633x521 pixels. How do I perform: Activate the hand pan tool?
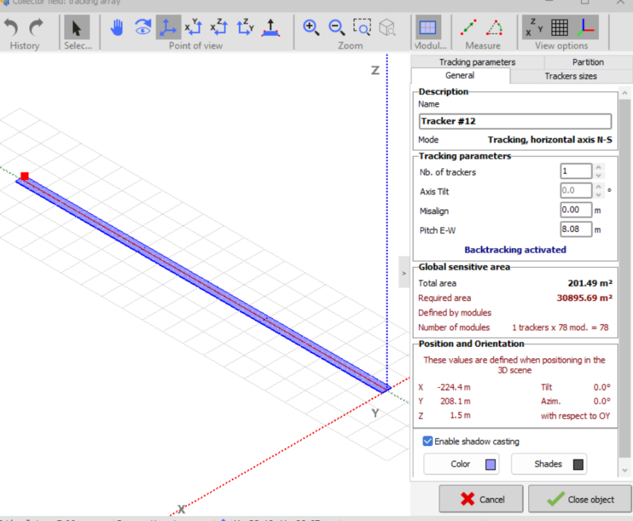[x=117, y=28]
